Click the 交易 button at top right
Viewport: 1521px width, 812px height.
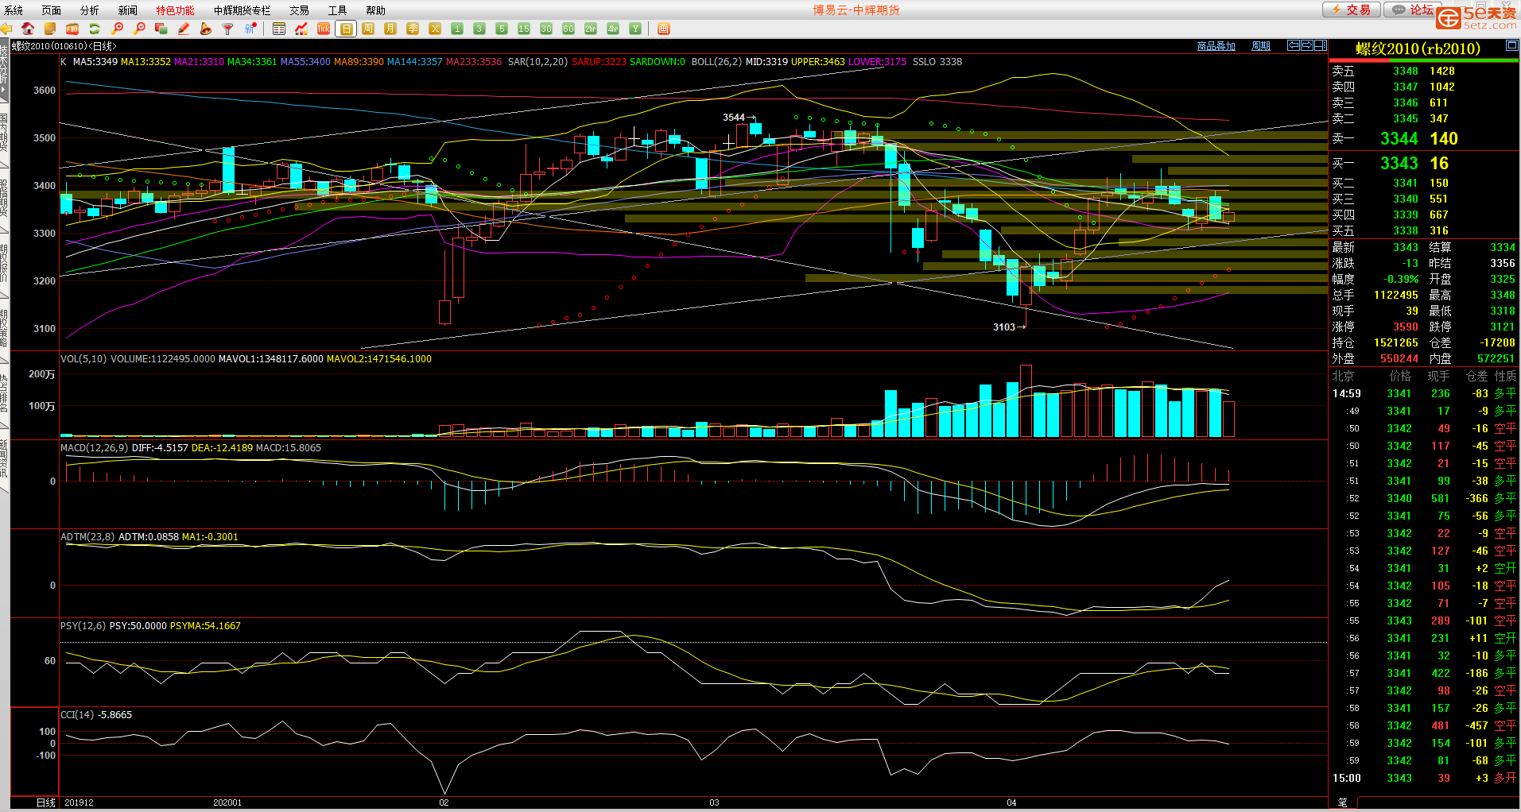pos(1351,10)
